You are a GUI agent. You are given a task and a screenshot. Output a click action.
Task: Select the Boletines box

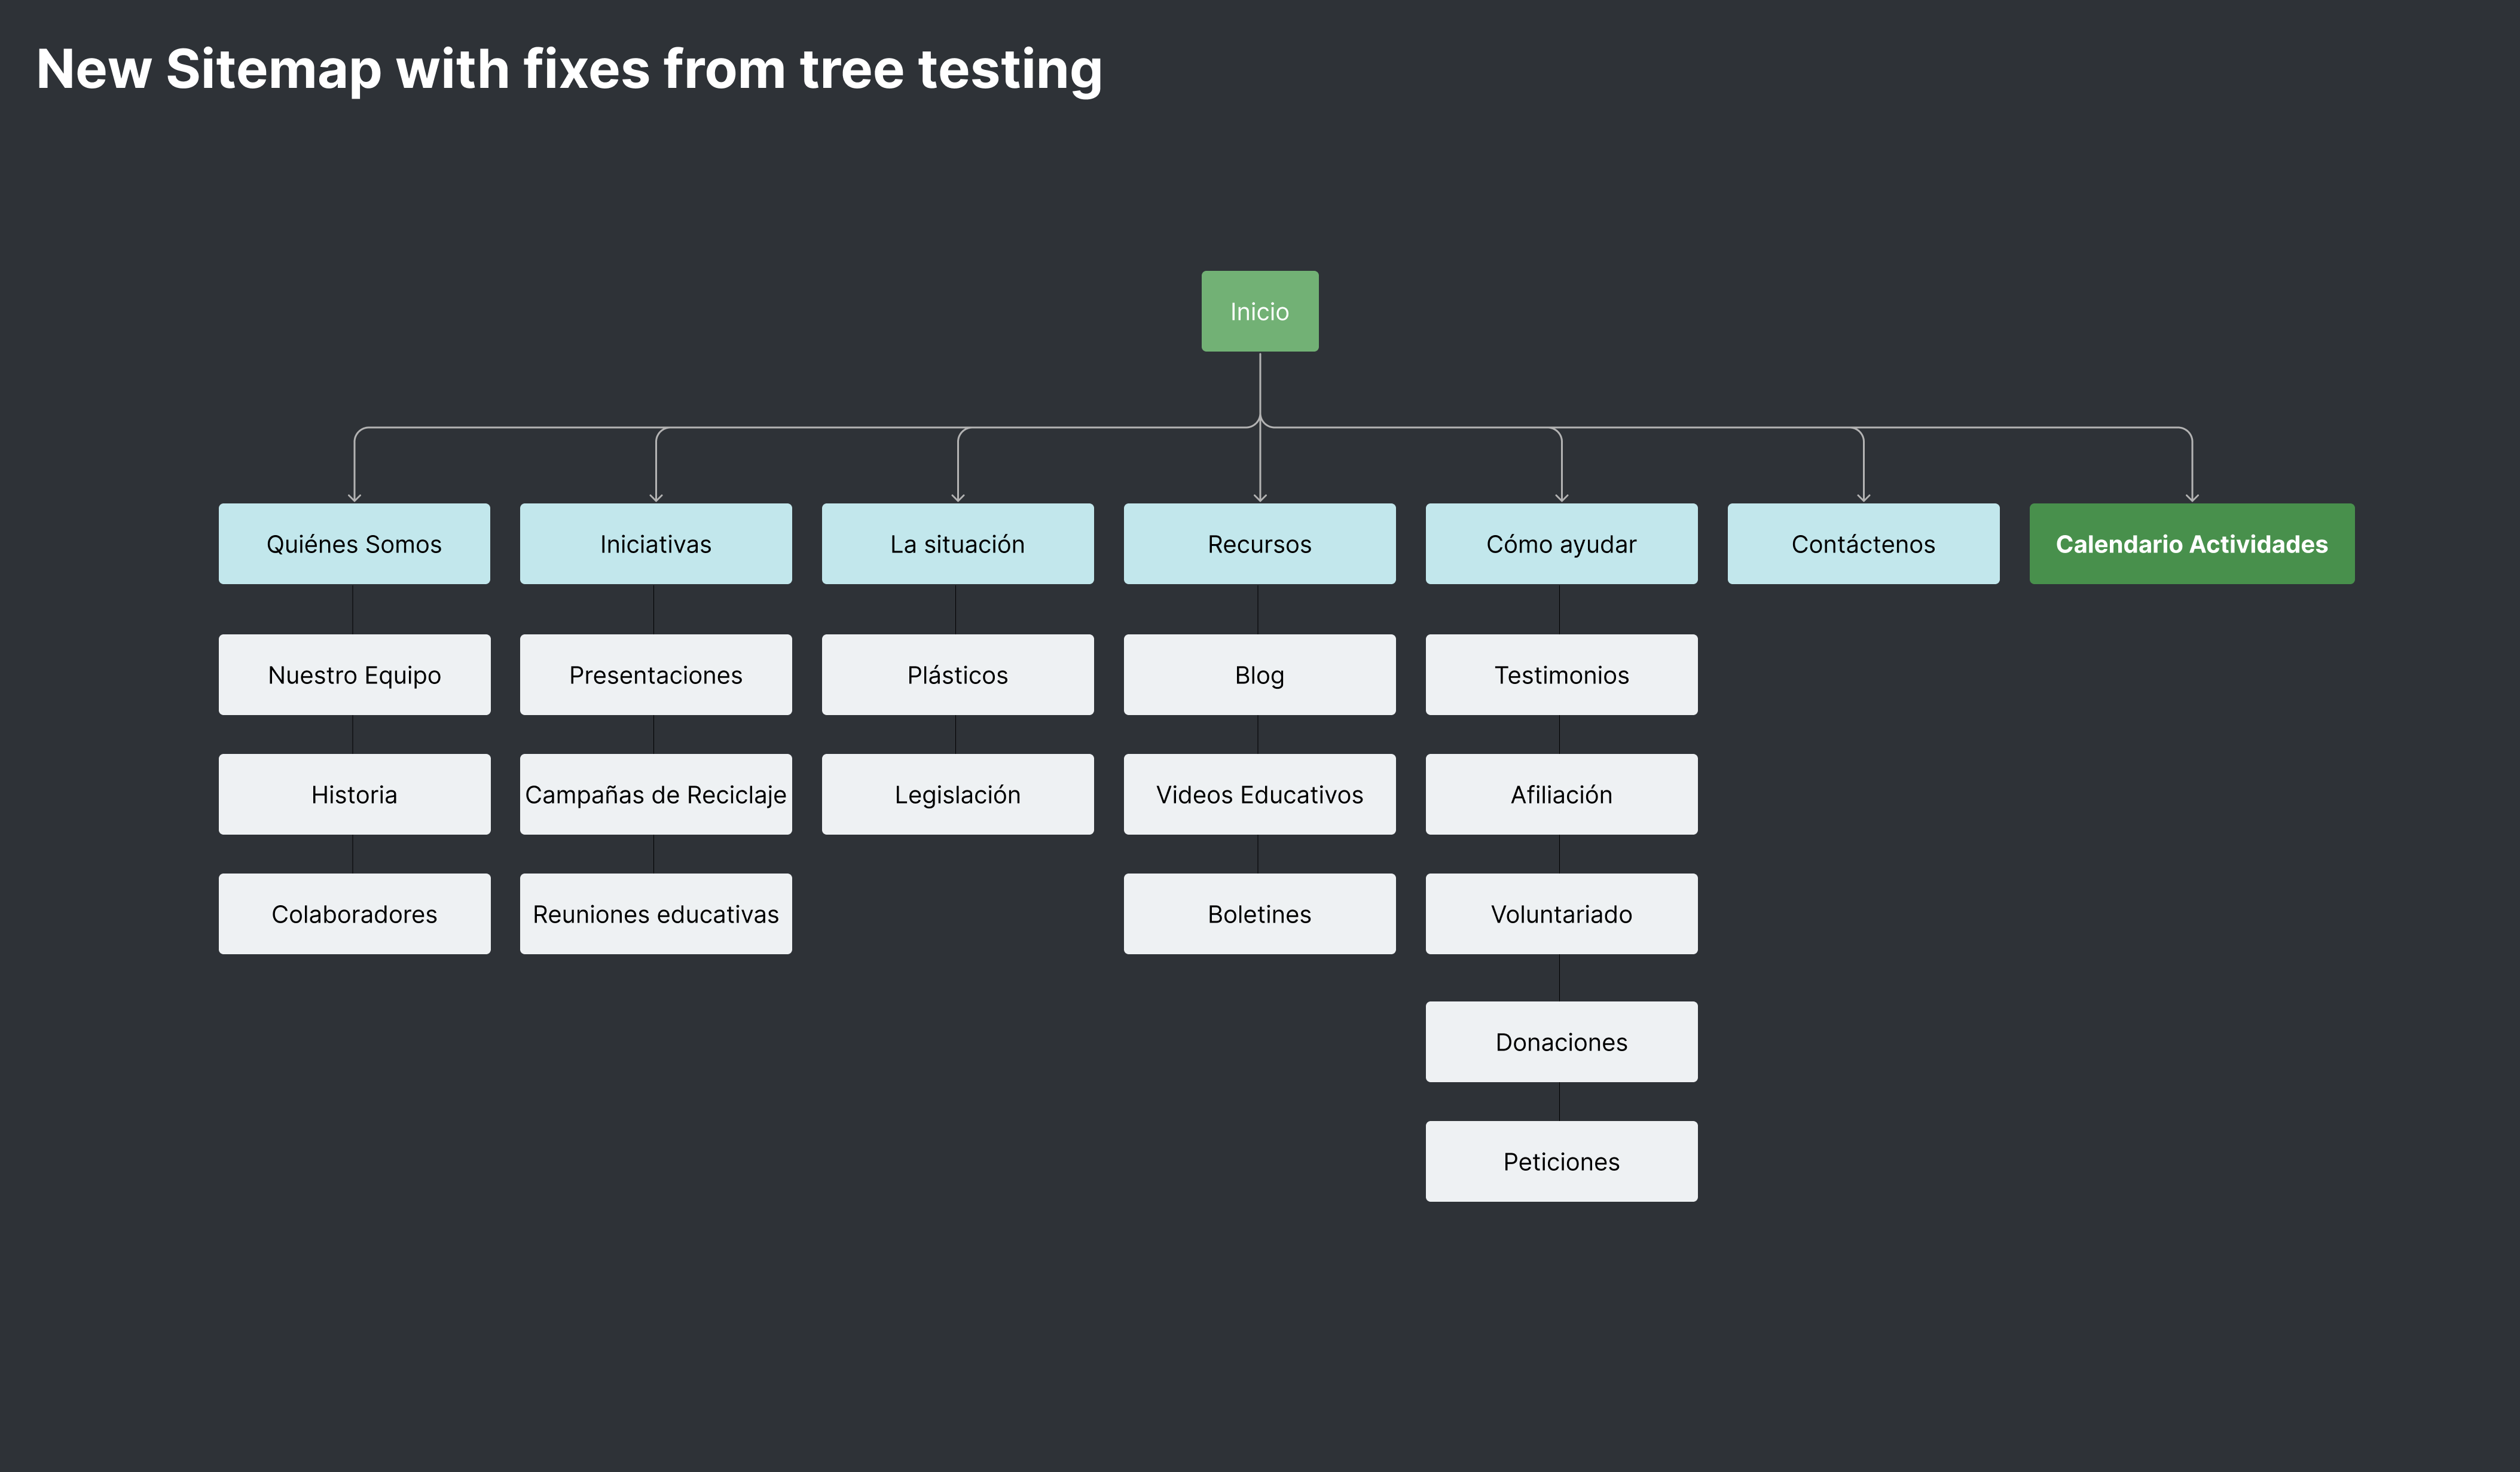click(x=1259, y=914)
